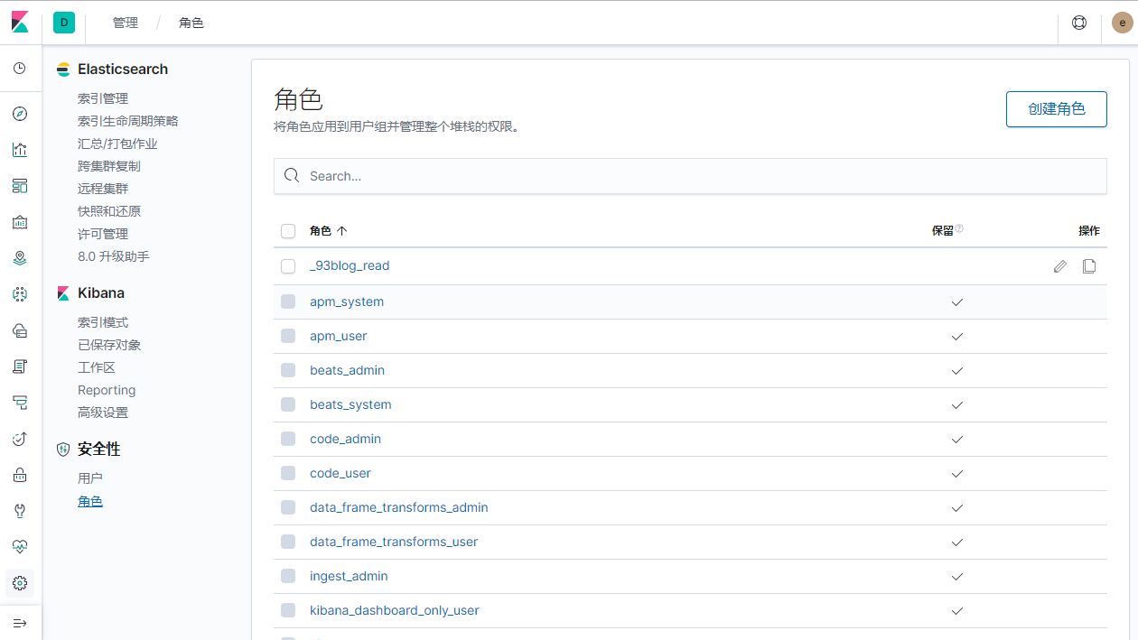
Task: Sort by the 角色 column header
Action: 329,231
